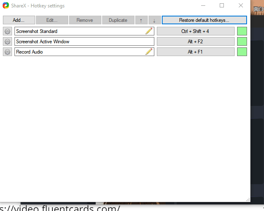The width and height of the screenshot is (264, 211).
Task: Remove the selected hotkey
Action: pos(85,20)
